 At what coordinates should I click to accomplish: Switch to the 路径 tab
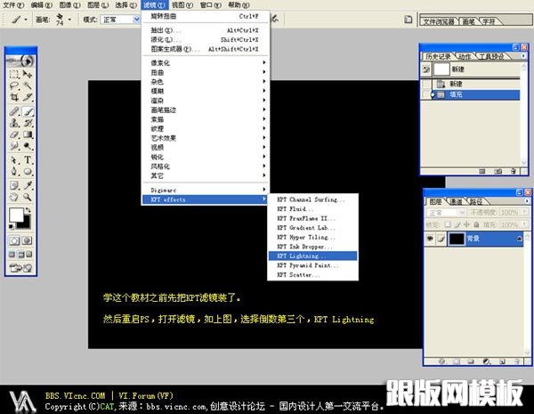tap(476, 201)
